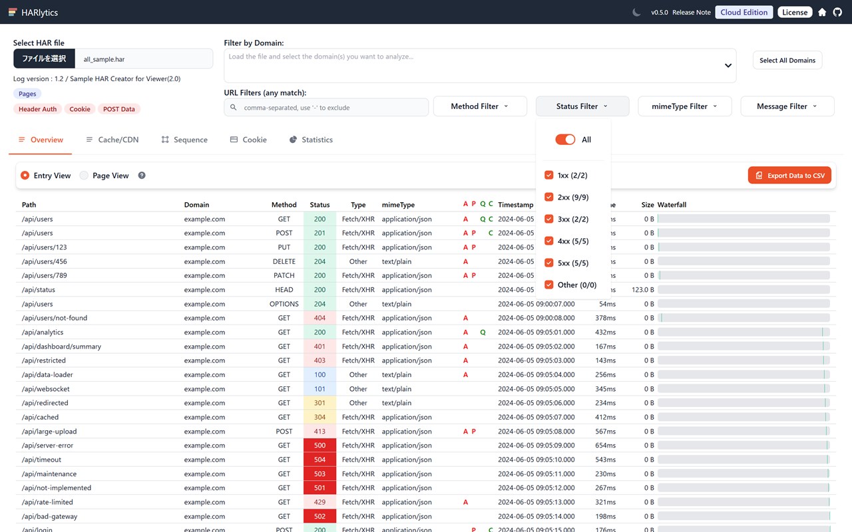Viewport: 852px width, 532px height.
Task: Click the waterfall bar for /api/analytics
Action: point(744,332)
